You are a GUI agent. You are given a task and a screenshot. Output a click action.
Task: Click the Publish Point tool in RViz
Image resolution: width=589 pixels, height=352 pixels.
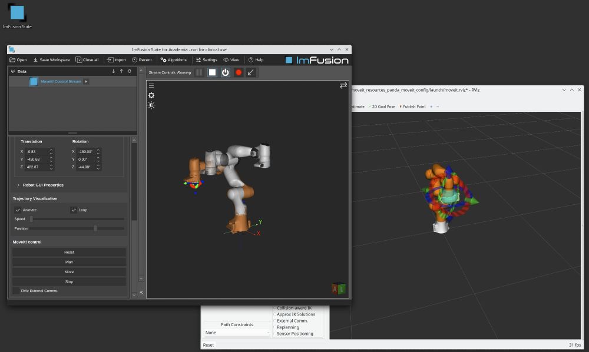[x=412, y=107]
